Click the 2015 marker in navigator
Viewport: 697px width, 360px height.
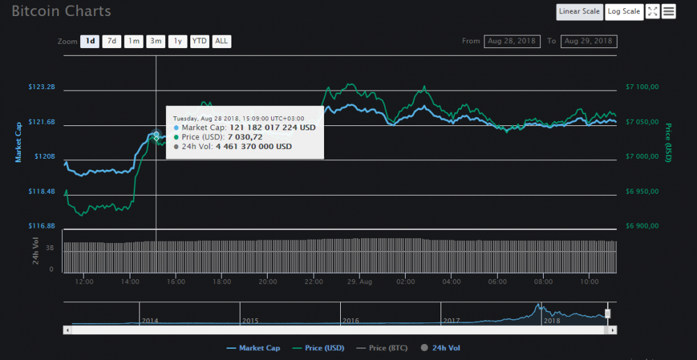[250, 320]
